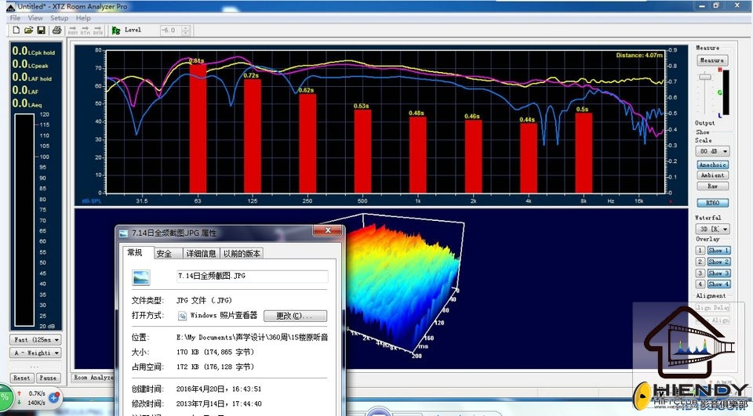Click the 0.0 LCpk hold readout
The image size is (753, 416).
click(34, 51)
